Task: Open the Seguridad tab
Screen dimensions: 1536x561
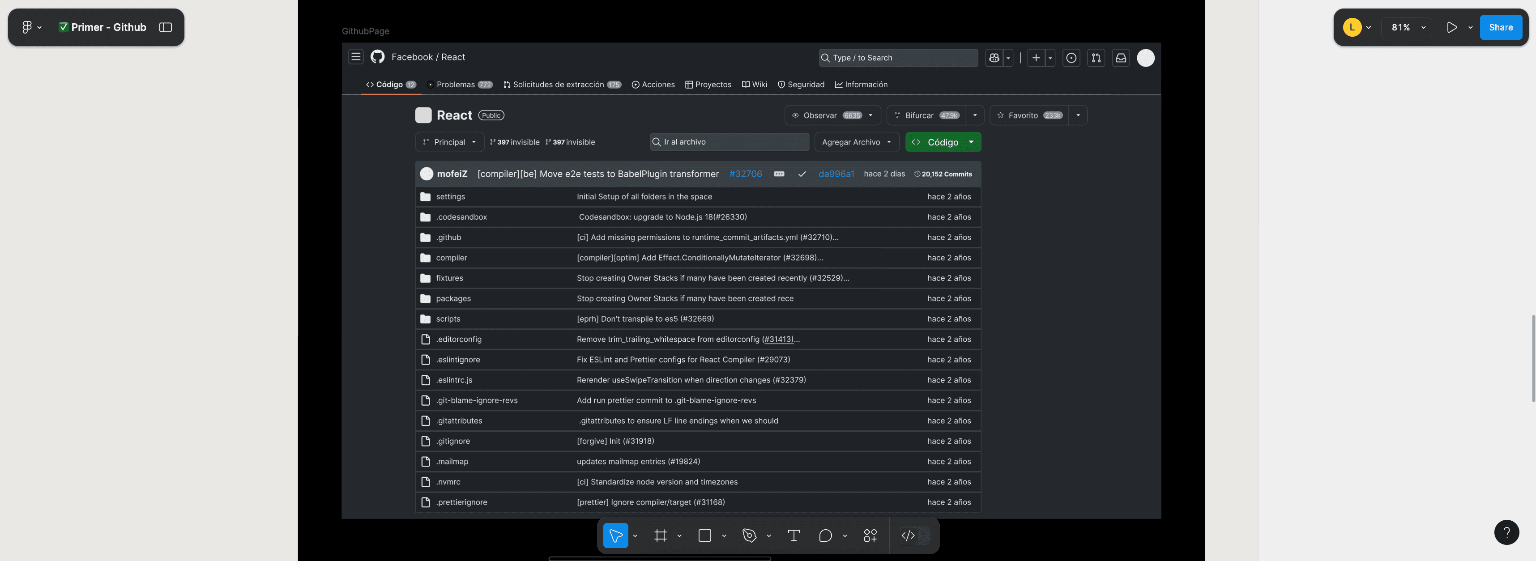Action: pyautogui.click(x=801, y=85)
